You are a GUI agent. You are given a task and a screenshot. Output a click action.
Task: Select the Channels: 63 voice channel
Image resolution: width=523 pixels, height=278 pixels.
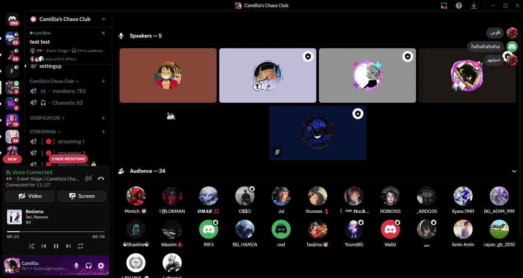pyautogui.click(x=69, y=103)
